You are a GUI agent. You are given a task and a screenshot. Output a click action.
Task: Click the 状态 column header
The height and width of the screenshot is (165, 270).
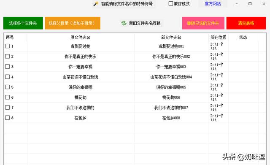(243, 37)
